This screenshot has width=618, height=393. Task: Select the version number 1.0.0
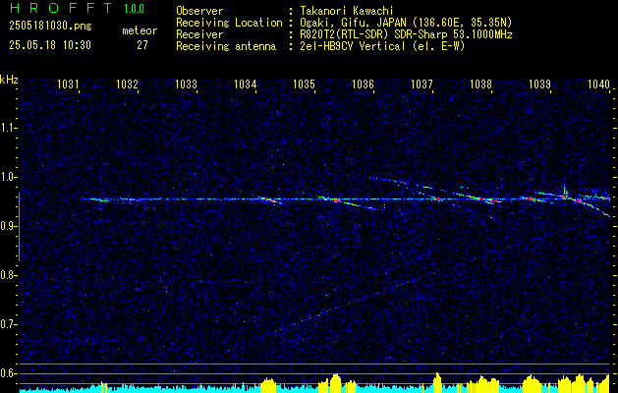tap(134, 9)
